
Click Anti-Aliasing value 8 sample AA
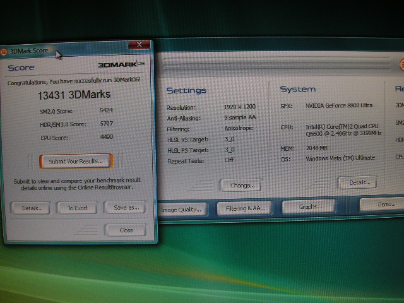(240, 117)
